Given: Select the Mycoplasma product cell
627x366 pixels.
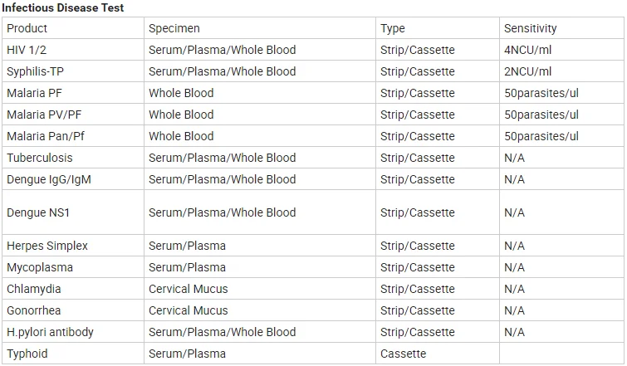Looking at the screenshot, I should pos(40,267).
